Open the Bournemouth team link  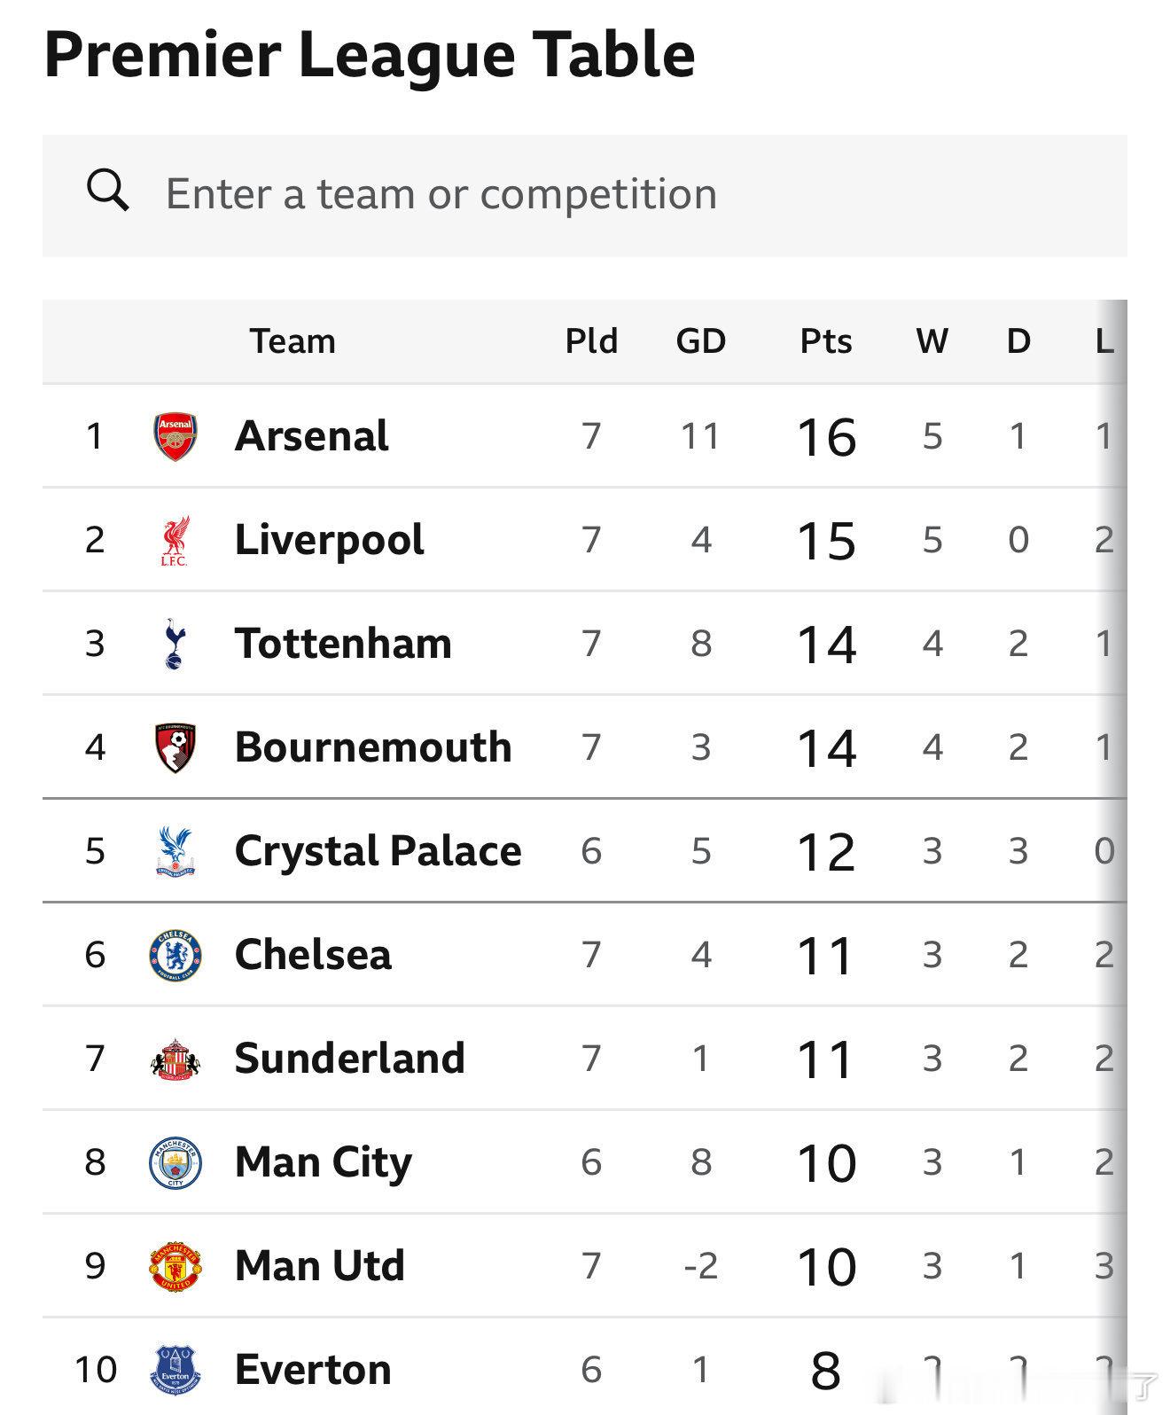(x=373, y=747)
